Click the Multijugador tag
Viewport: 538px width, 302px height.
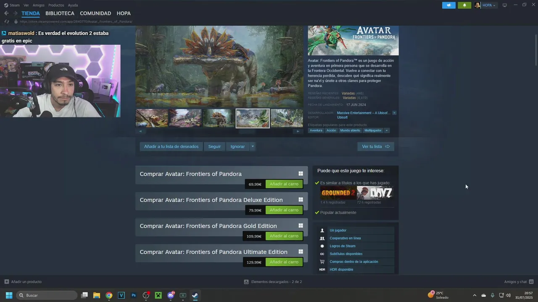[373, 130]
